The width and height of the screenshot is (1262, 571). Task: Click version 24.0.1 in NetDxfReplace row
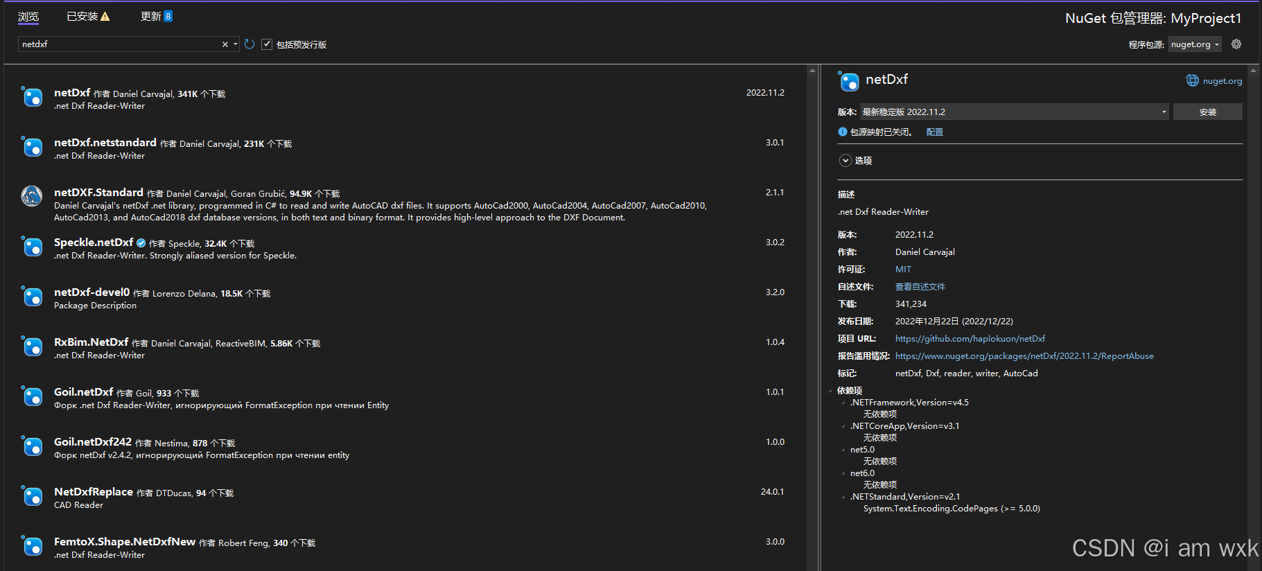pos(773,492)
